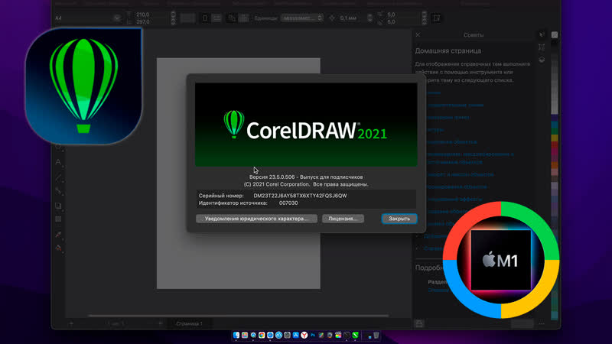Select the straight line dimension tool in the toolbox

[x=58, y=177]
